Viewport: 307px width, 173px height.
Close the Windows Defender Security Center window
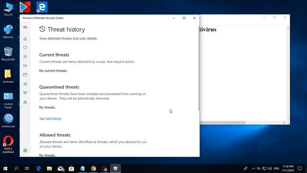click(194, 18)
